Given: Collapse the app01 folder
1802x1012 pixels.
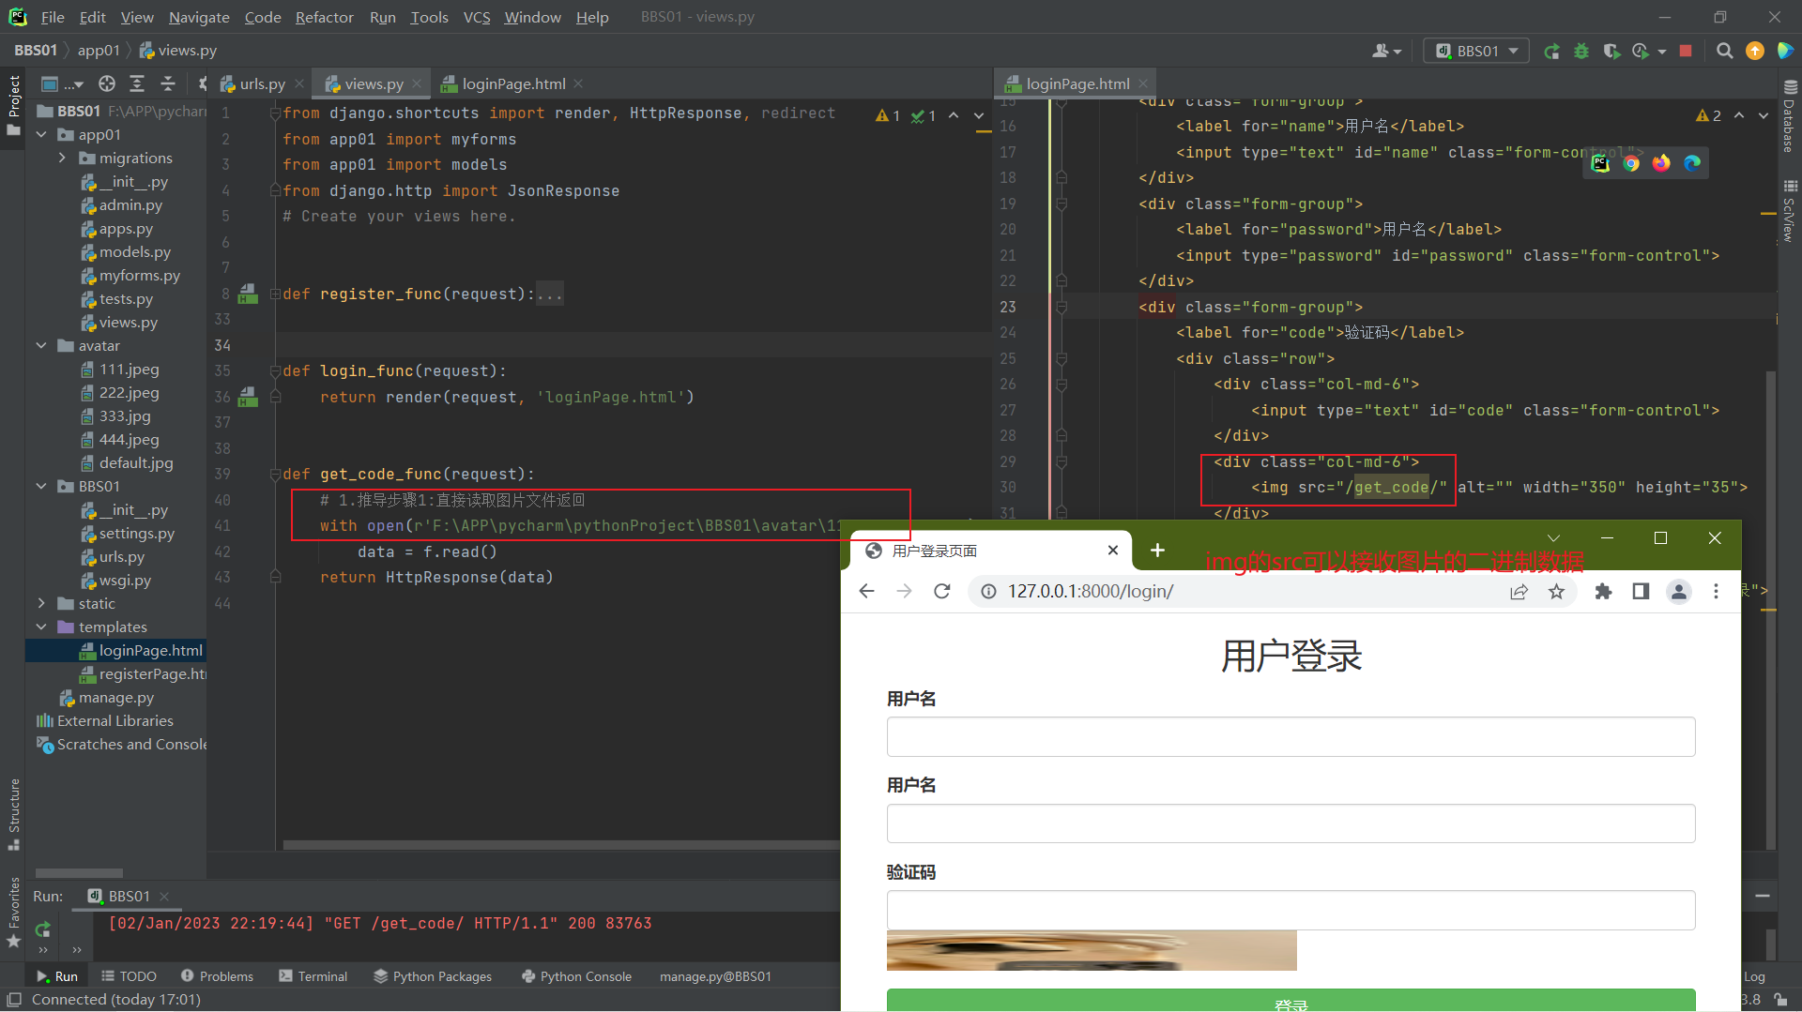Looking at the screenshot, I should tap(41, 135).
